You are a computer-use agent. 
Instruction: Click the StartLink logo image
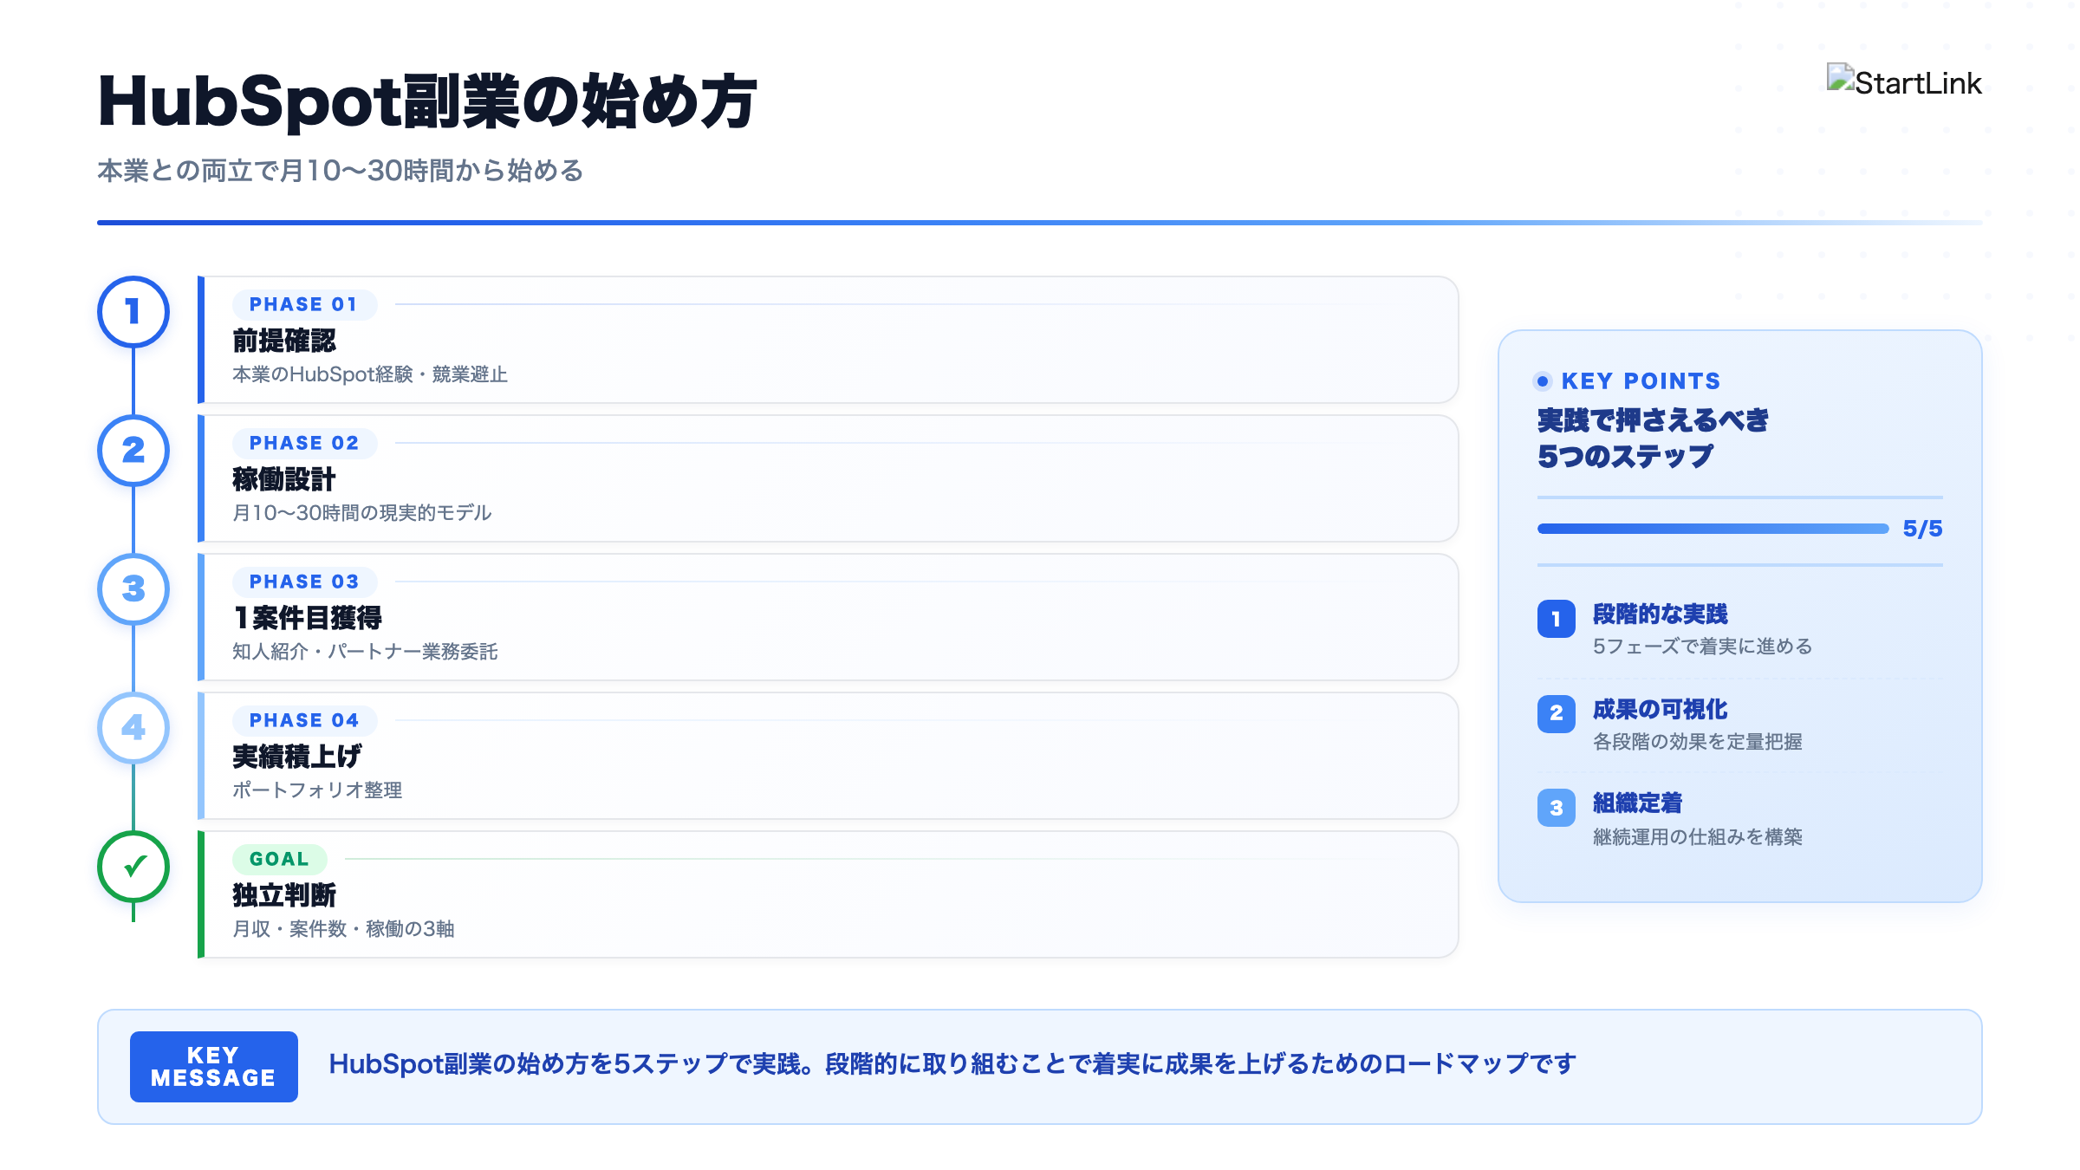[x=1904, y=82]
